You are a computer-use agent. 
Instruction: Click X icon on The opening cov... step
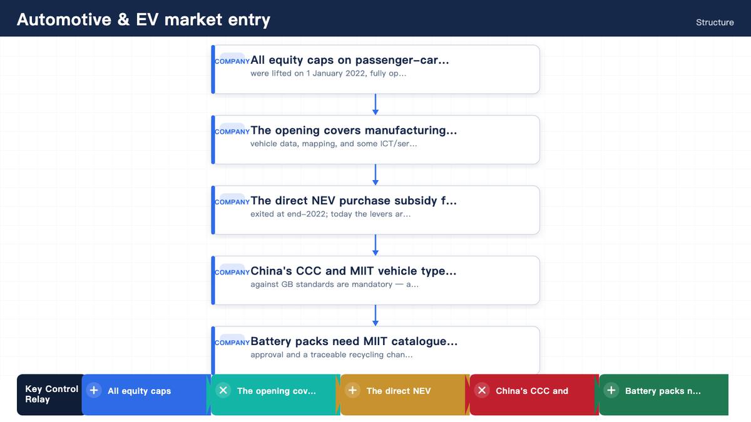pyautogui.click(x=223, y=390)
